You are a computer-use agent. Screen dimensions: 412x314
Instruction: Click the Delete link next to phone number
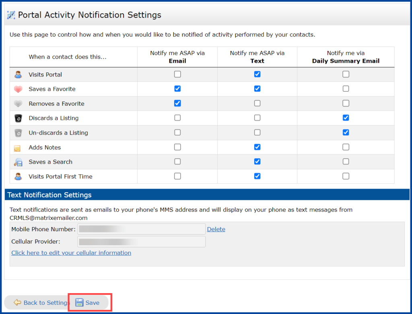tap(216, 229)
